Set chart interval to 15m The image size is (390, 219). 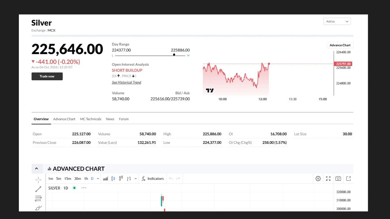[68, 179]
